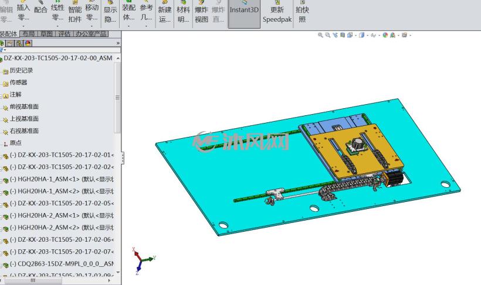Open the Display Style dropdown arrow
The height and width of the screenshot is (285, 481).
[x=367, y=36]
